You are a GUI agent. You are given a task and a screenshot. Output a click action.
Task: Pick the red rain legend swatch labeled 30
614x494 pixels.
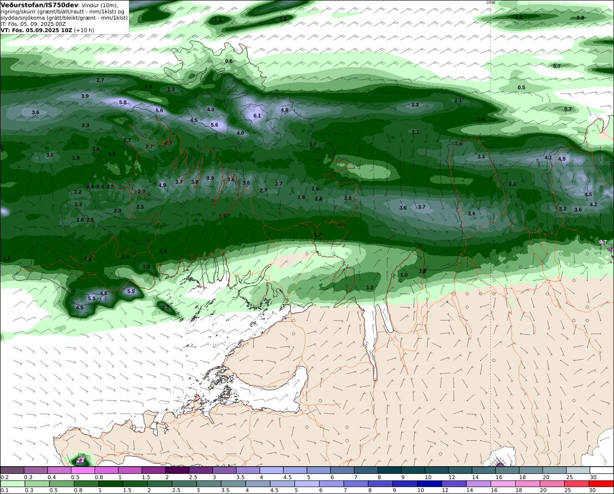pos(601,484)
